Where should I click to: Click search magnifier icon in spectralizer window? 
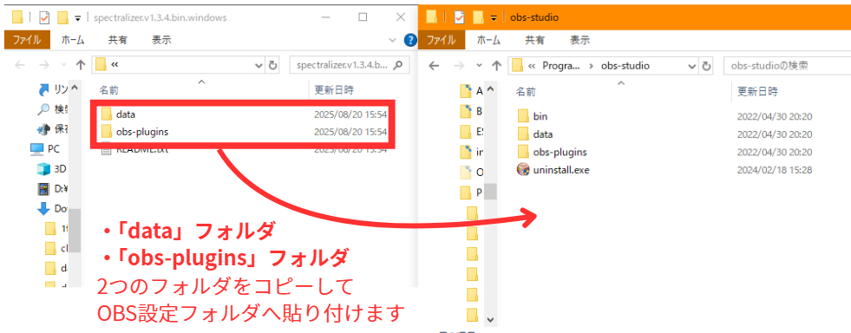(398, 66)
